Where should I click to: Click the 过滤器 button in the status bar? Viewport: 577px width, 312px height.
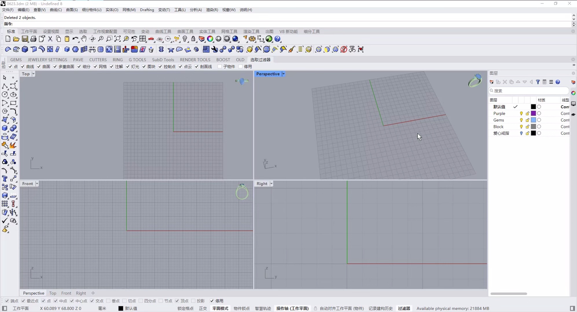coord(403,308)
